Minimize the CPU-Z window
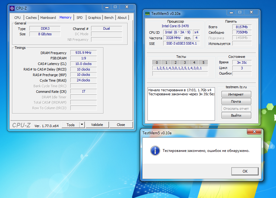 coord(107,7)
